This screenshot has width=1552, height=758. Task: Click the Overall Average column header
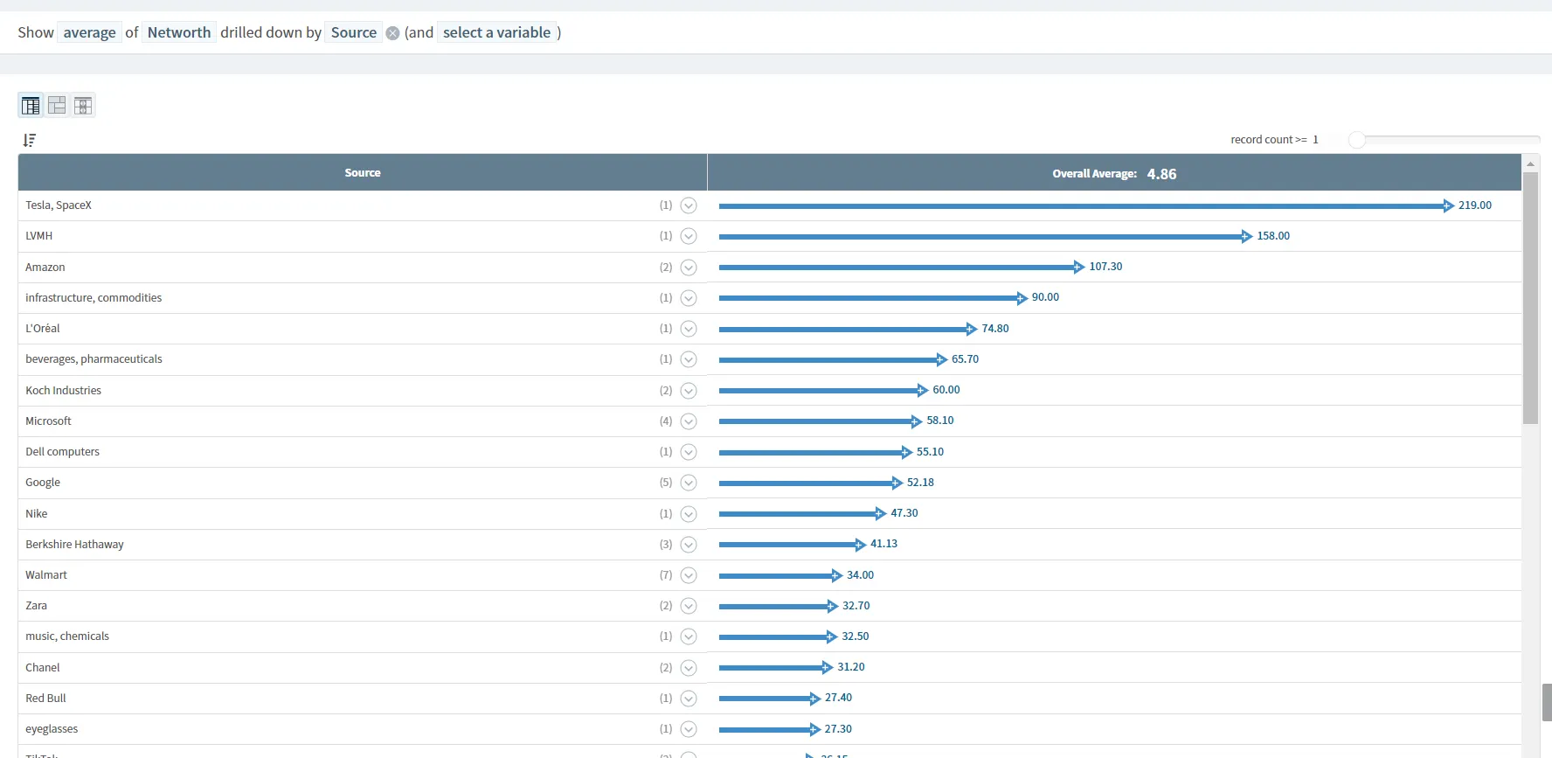point(1114,173)
